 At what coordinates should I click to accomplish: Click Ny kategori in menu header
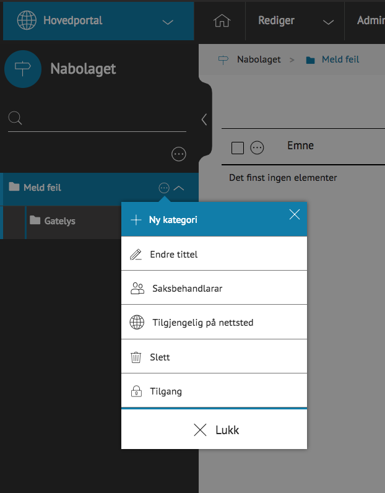tap(173, 220)
